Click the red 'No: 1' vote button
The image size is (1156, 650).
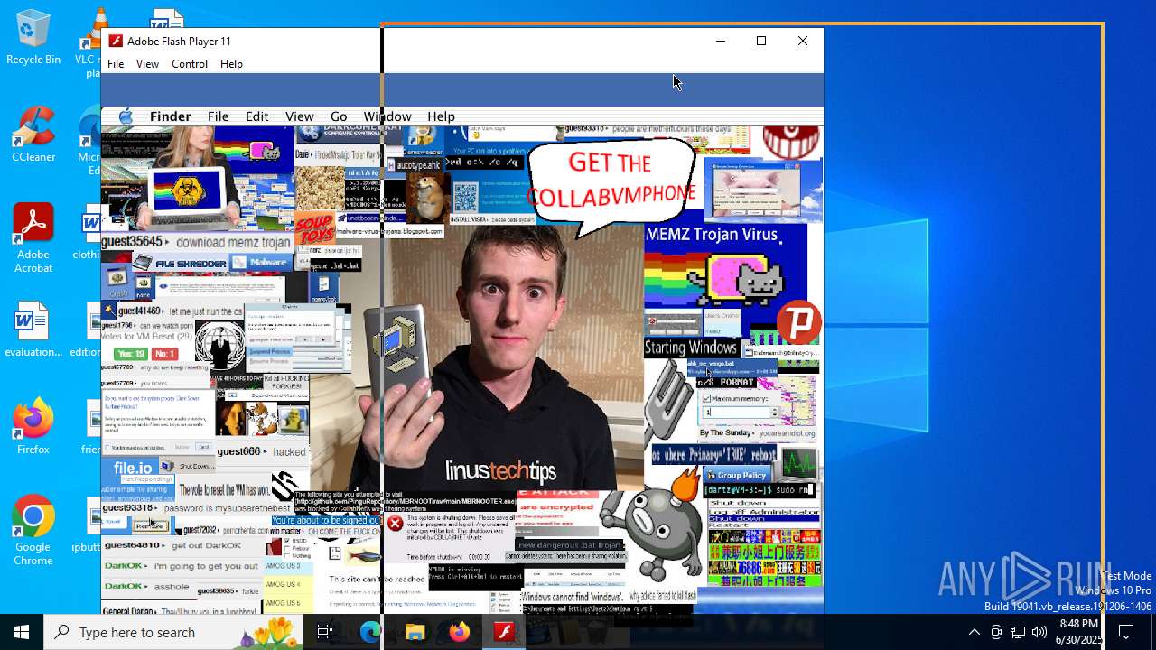(x=164, y=354)
